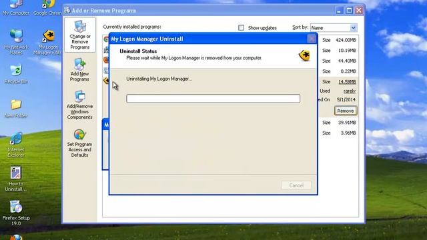Open My Network Places icon
The width and height of the screenshot is (427, 240).
16,41
